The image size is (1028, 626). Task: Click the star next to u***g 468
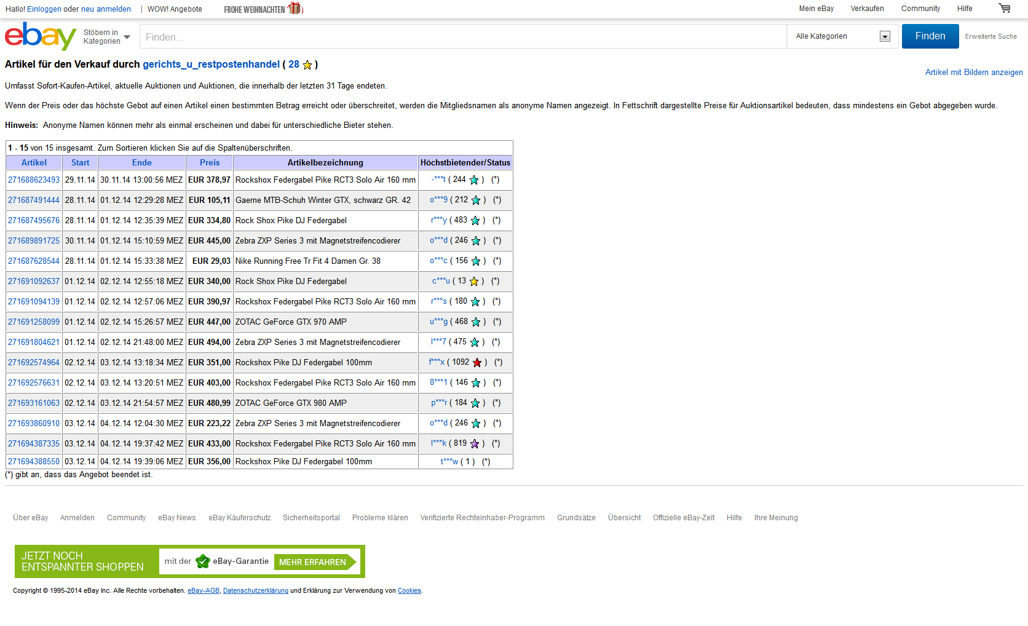tap(476, 322)
